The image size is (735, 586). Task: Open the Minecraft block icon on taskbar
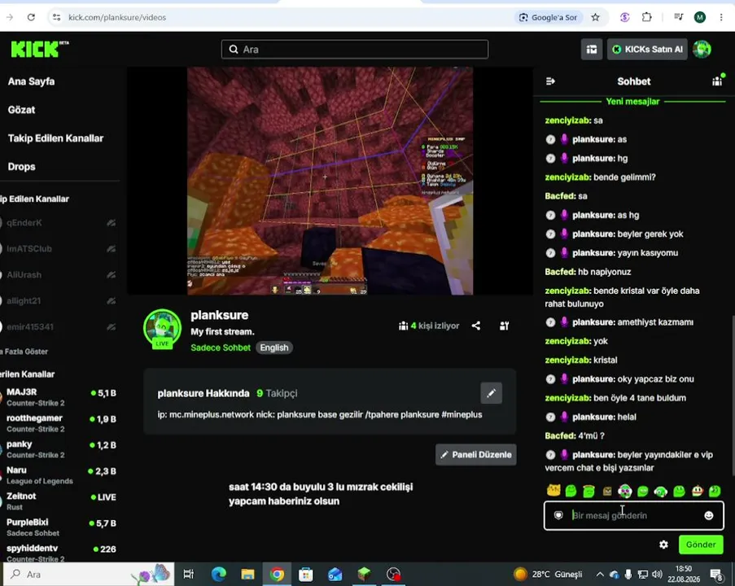[364, 575]
